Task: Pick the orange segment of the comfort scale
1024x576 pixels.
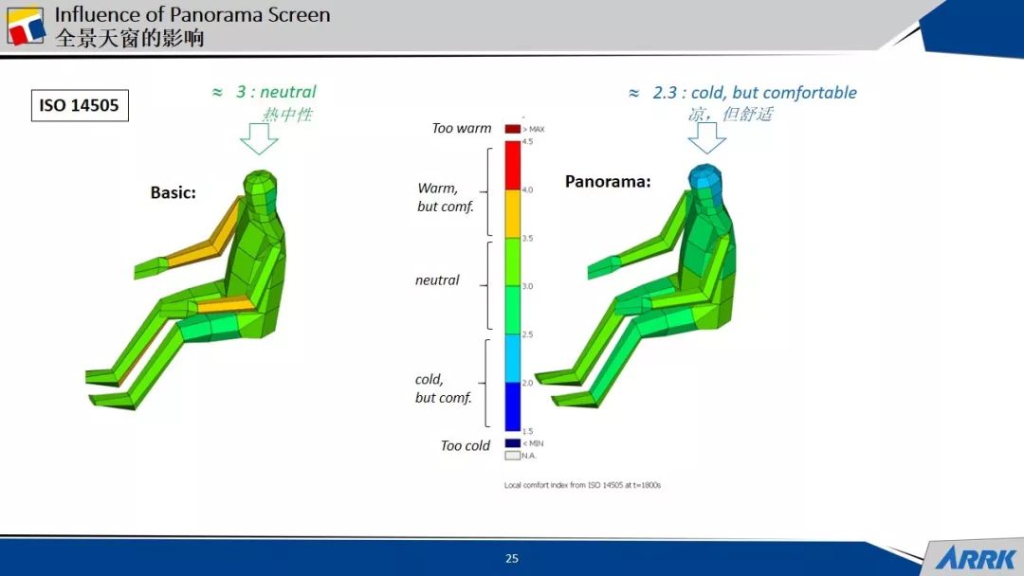Action: 512,213
